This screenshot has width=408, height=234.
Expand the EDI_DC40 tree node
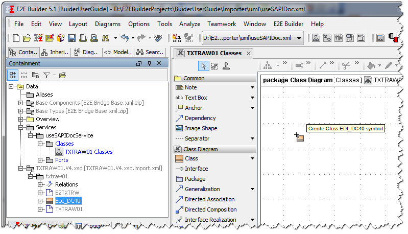40,201
